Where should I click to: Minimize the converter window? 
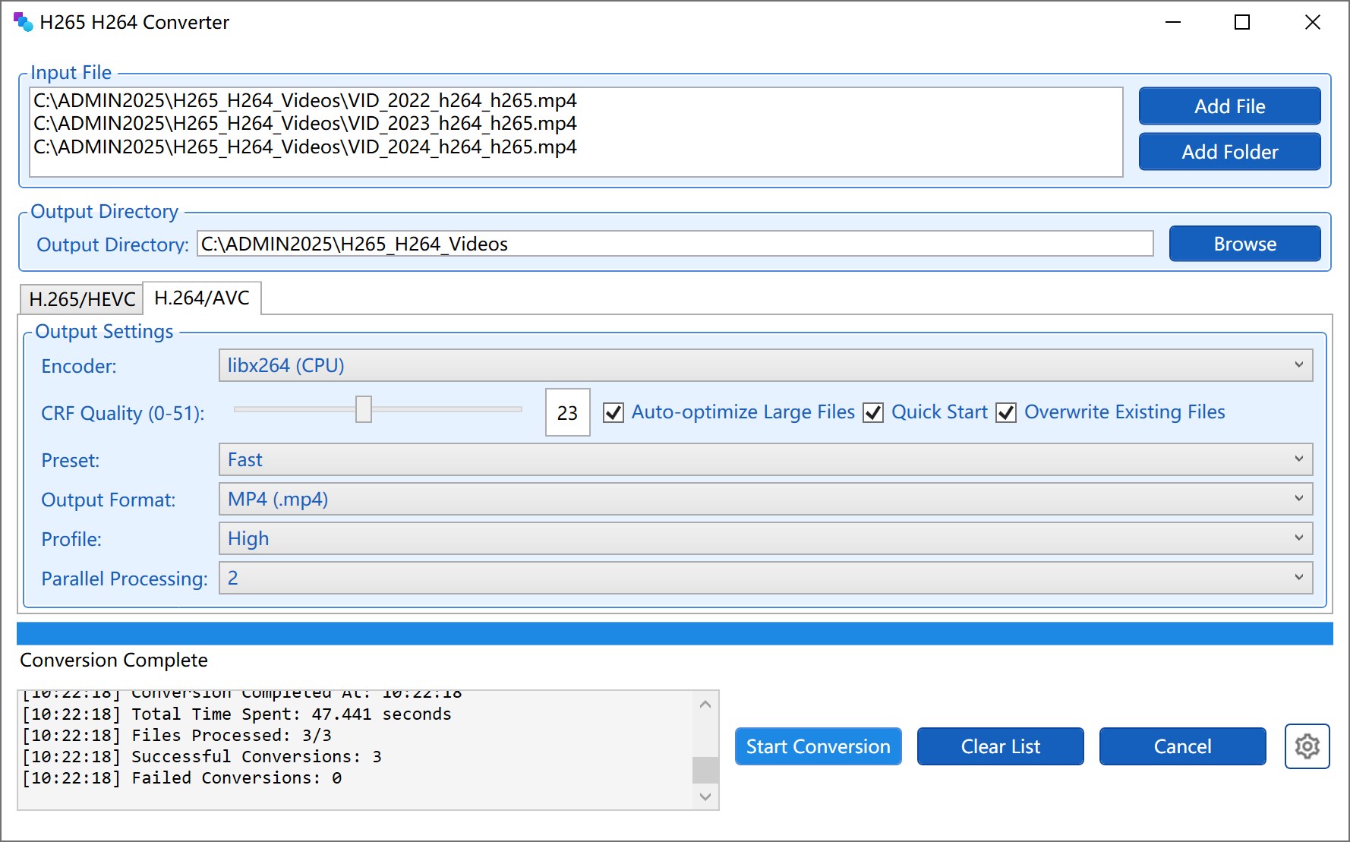[1173, 22]
